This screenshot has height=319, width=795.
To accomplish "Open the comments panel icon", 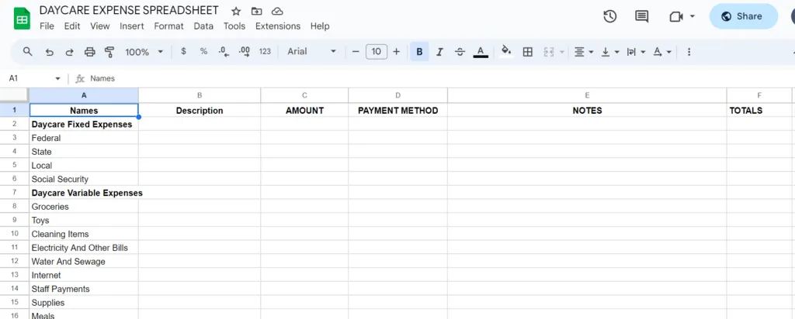I will 641,16.
